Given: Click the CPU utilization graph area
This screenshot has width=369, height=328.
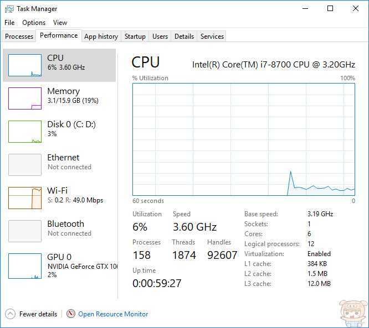Looking at the screenshot, I should [244, 139].
